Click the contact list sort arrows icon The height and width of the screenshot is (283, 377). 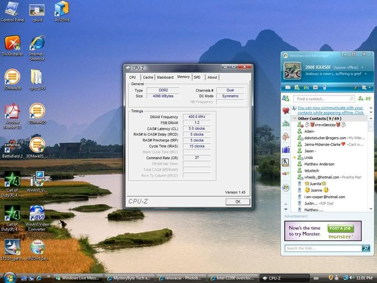[x=368, y=99]
